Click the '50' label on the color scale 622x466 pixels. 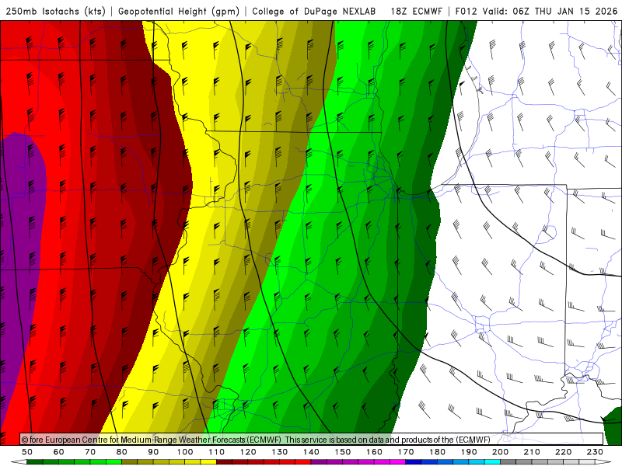27,452
